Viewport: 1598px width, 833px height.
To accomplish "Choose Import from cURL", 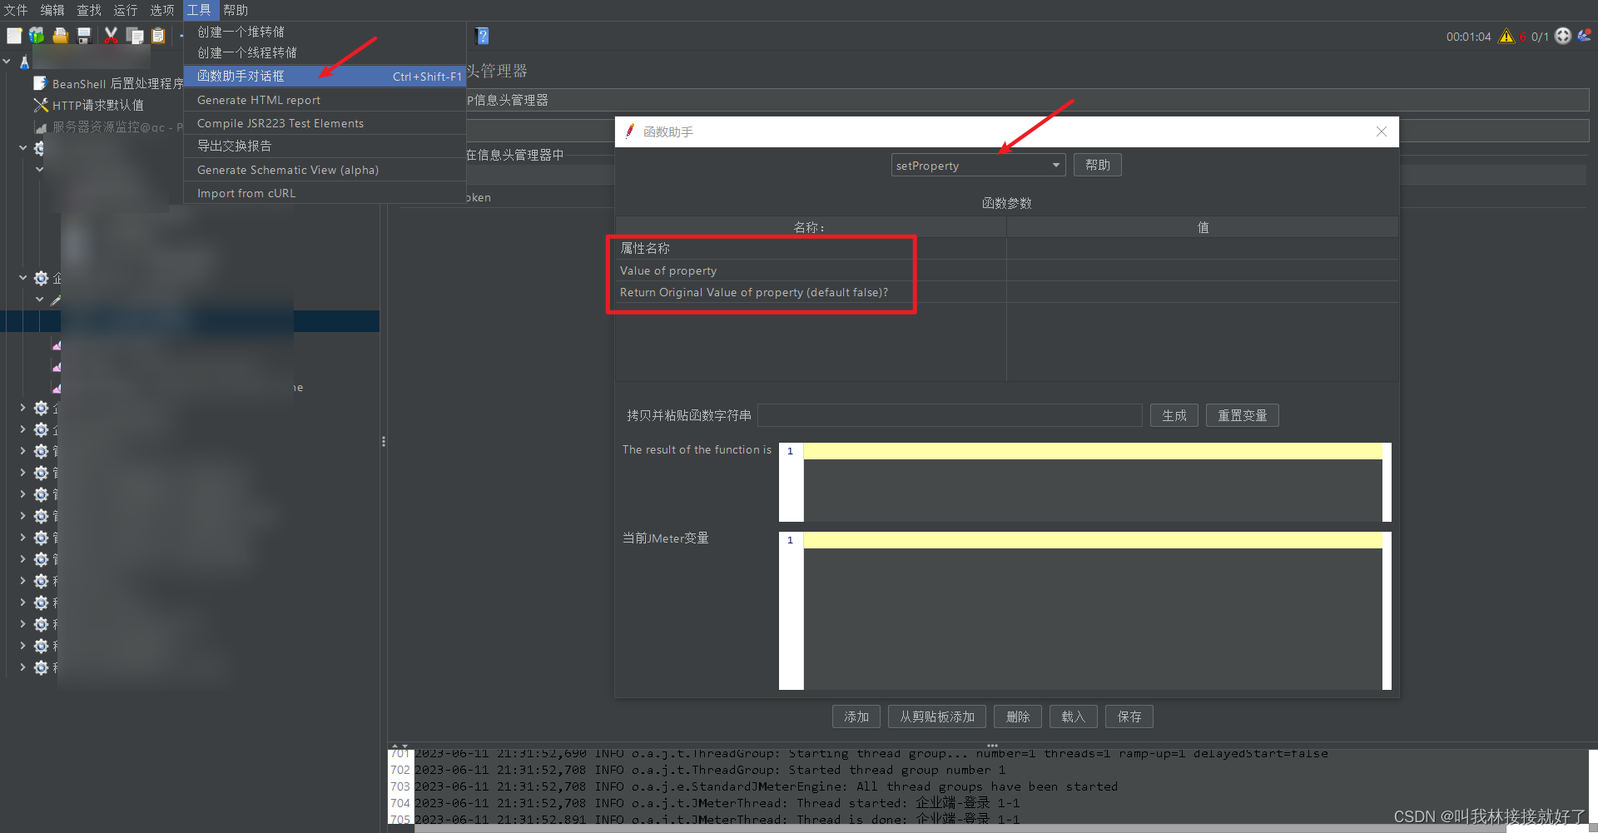I will (x=325, y=193).
